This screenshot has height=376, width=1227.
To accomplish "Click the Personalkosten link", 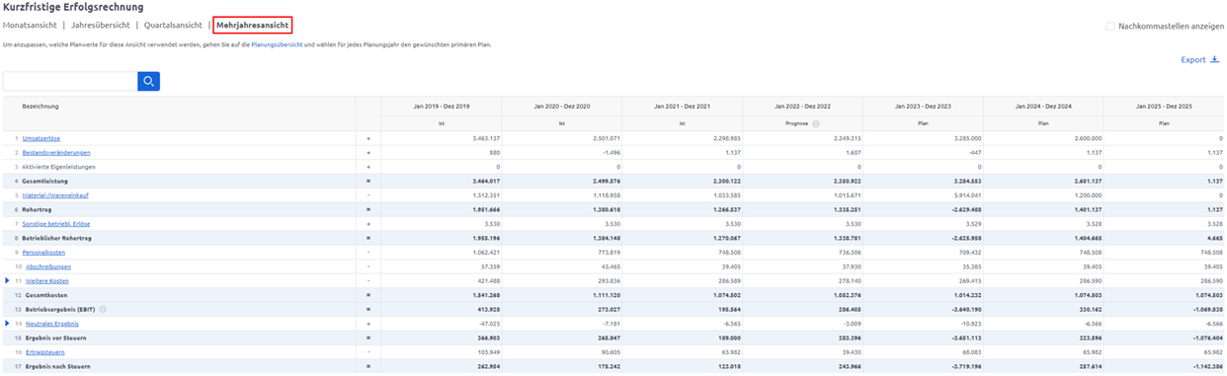I will point(42,252).
